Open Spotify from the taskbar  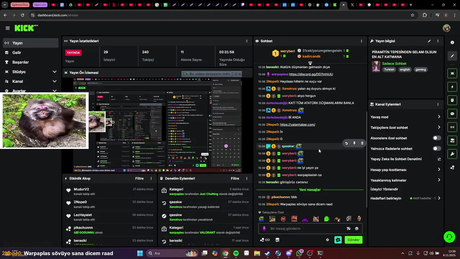point(236,253)
